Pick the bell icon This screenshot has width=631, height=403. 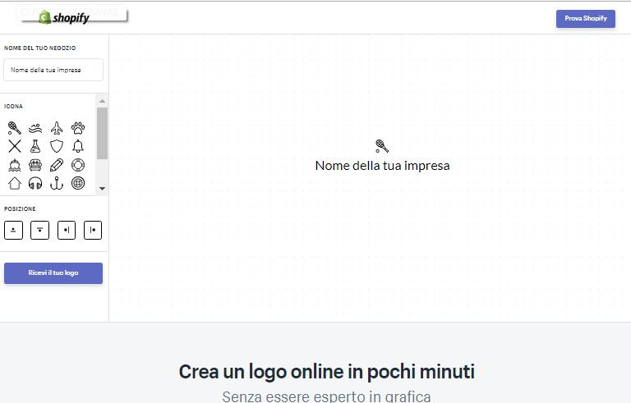[x=78, y=146]
